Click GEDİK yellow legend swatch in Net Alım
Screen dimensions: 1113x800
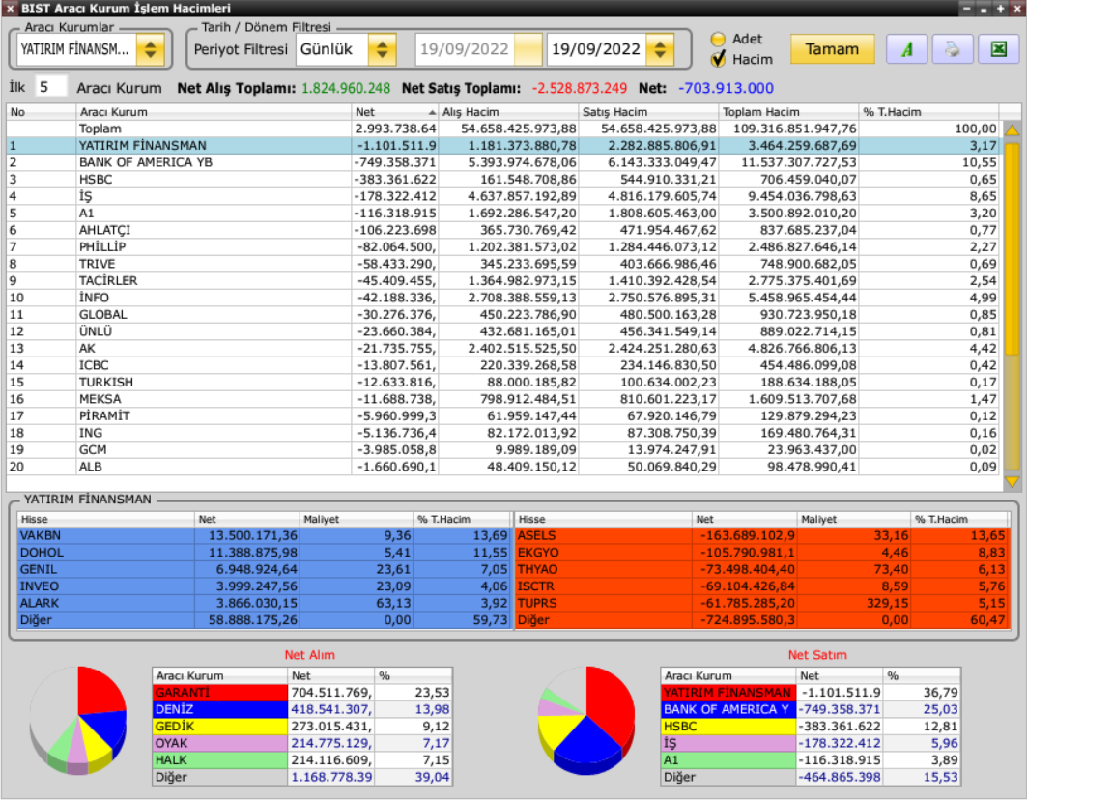[x=220, y=727]
